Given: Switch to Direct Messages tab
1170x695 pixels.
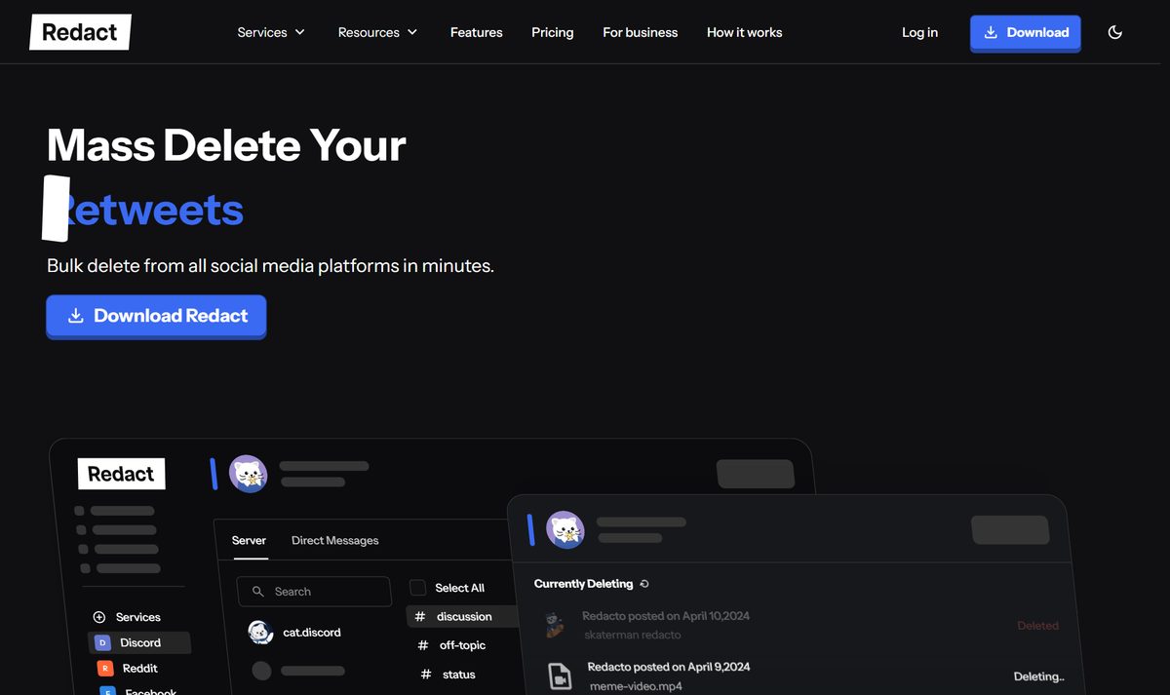Looking at the screenshot, I should (334, 540).
